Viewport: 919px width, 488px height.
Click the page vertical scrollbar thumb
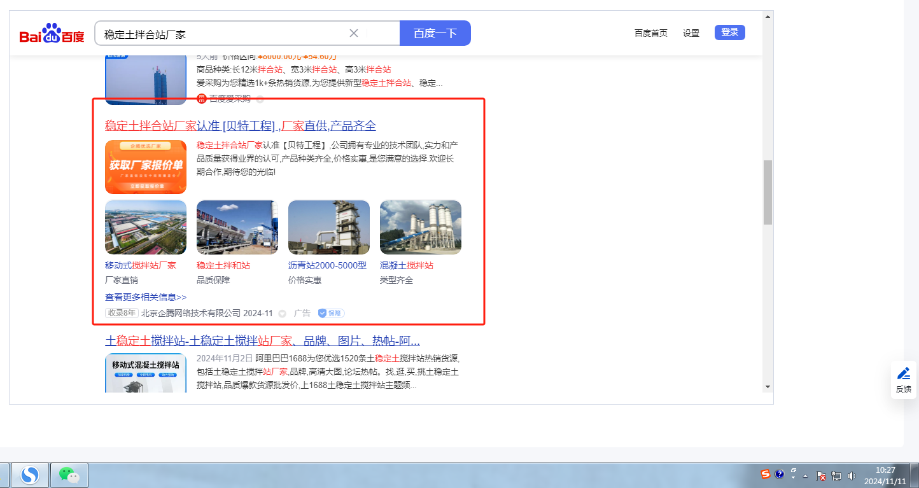(x=768, y=192)
